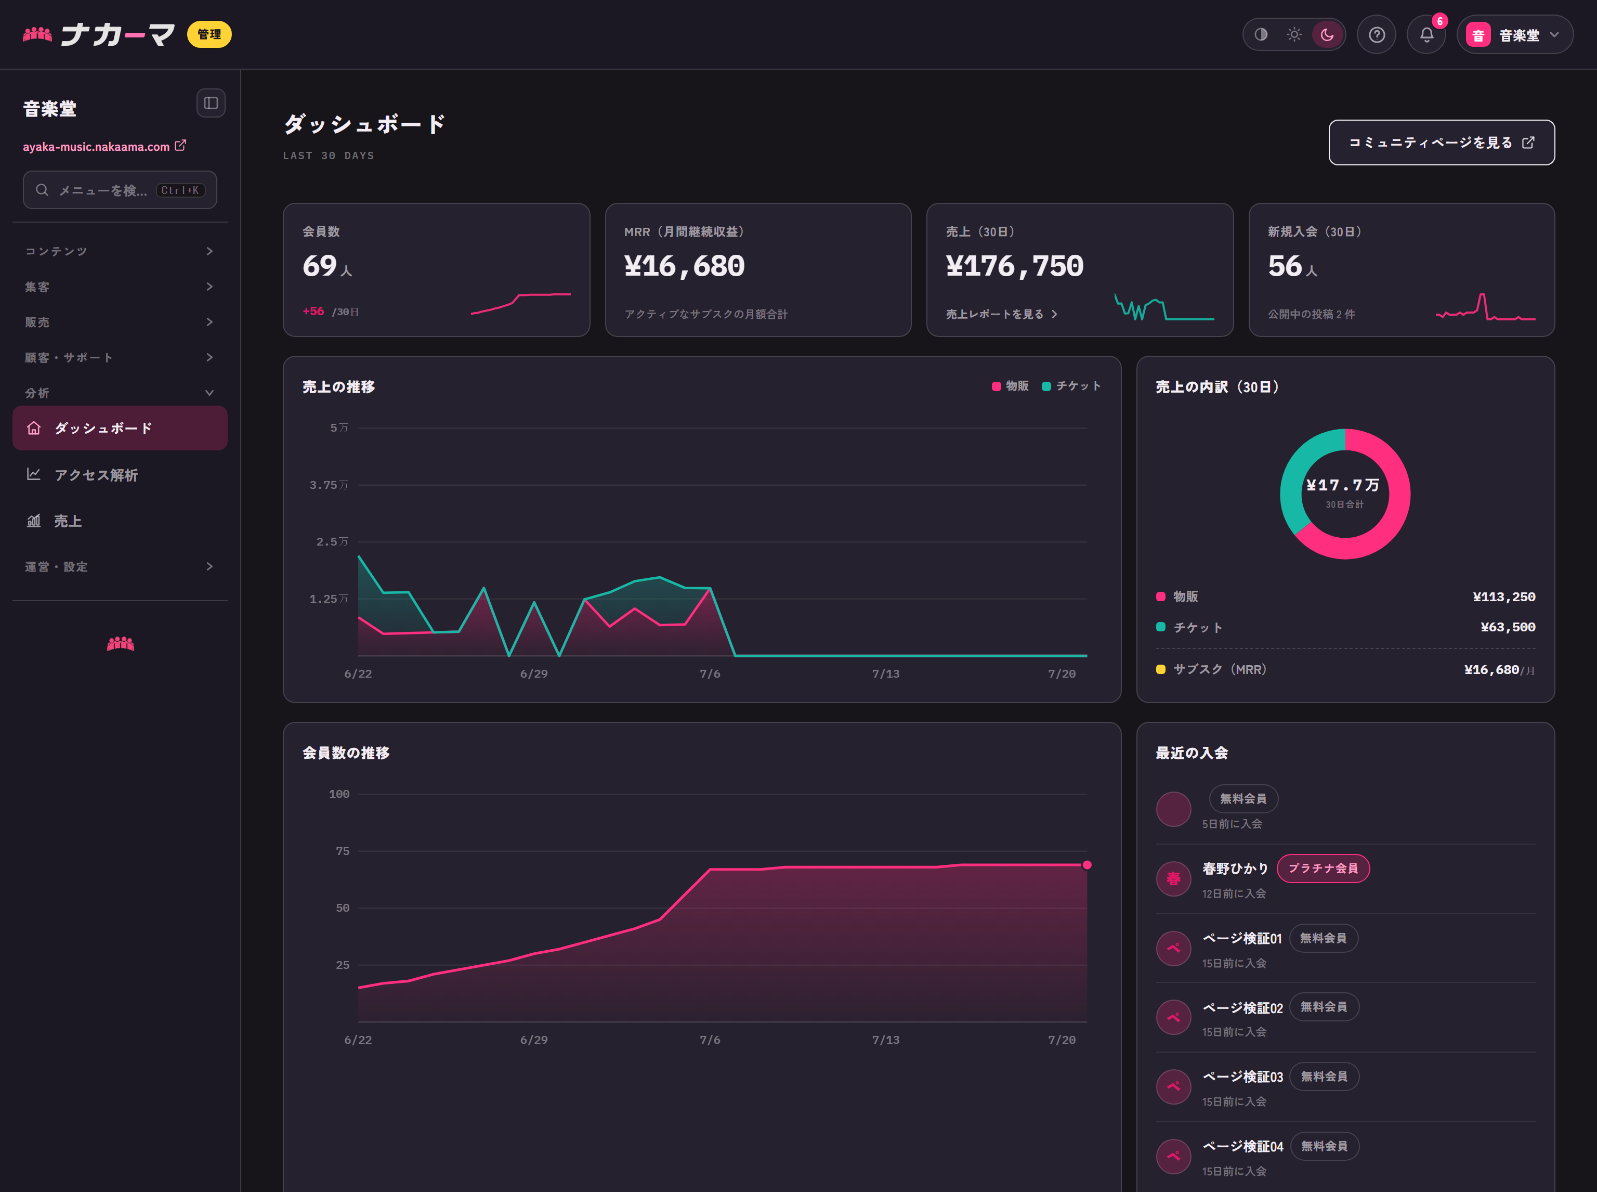Click the ¥16,680 MRR value

685,266
